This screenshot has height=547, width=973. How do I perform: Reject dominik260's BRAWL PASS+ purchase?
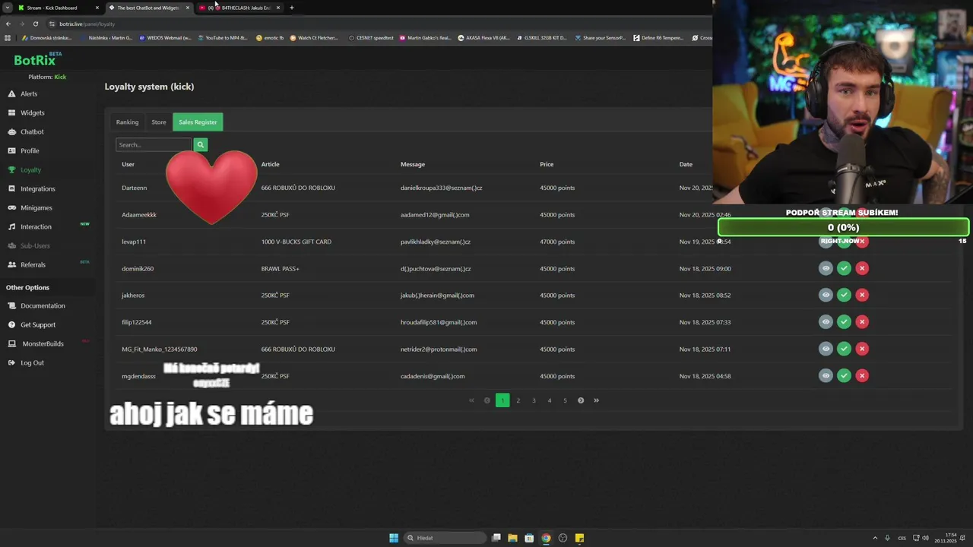(862, 268)
